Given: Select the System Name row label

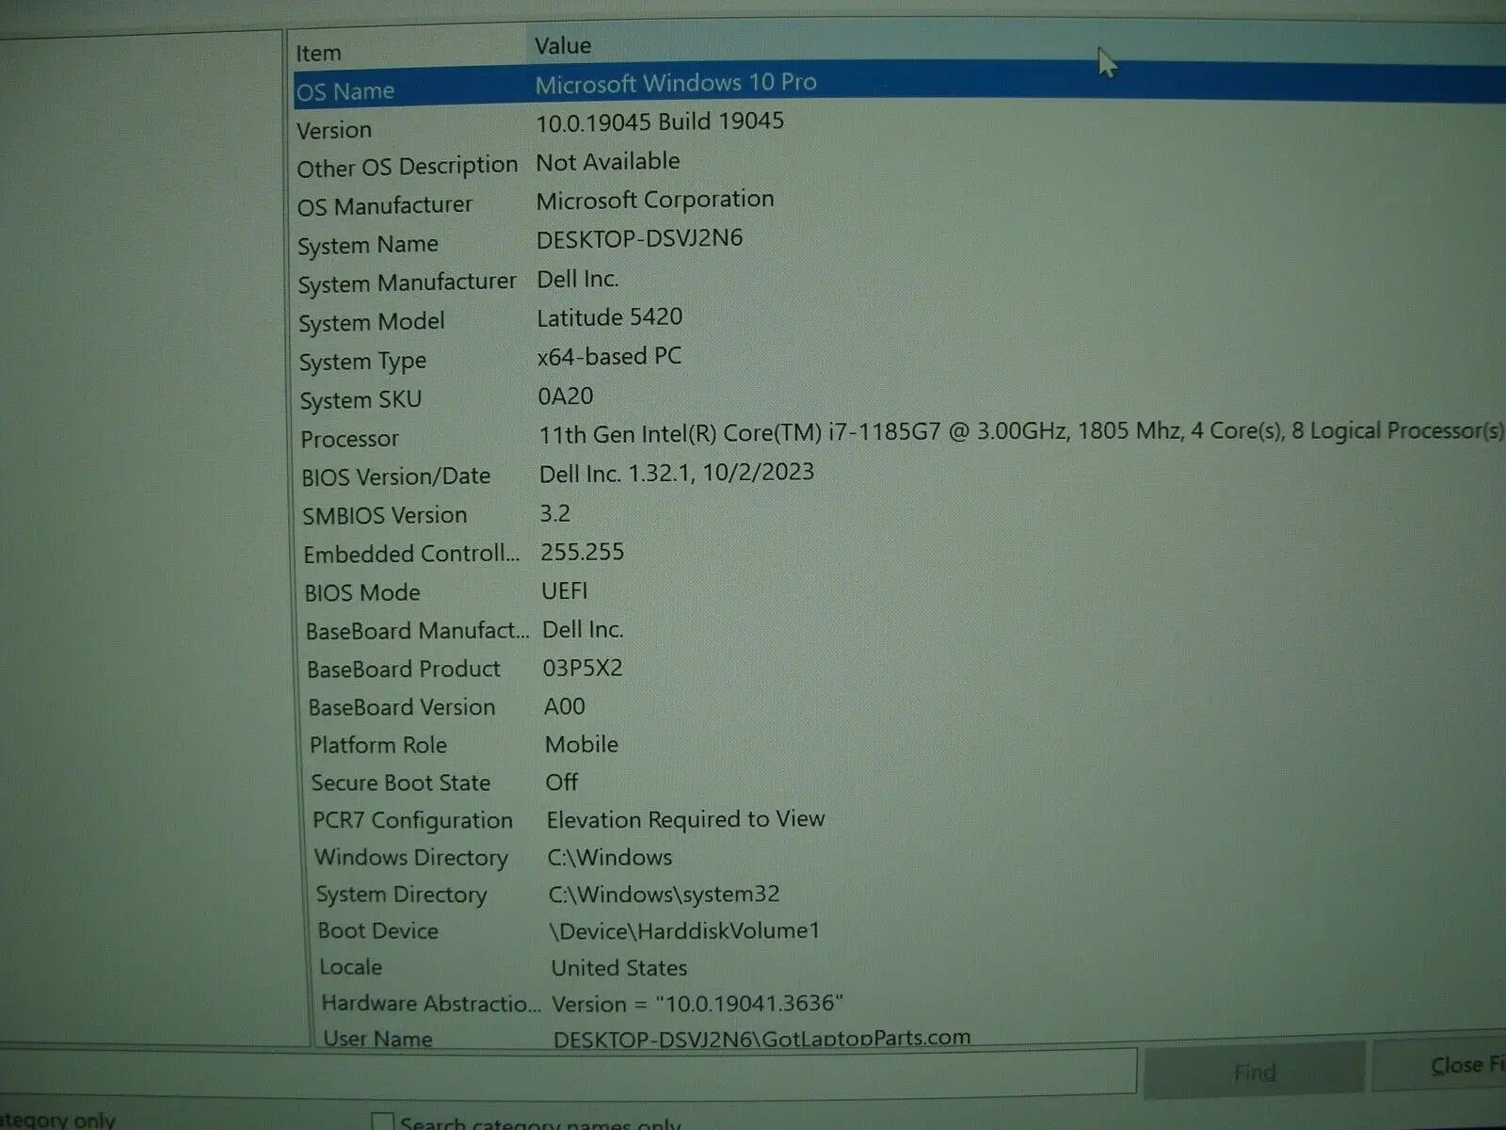Looking at the screenshot, I should click(x=368, y=245).
